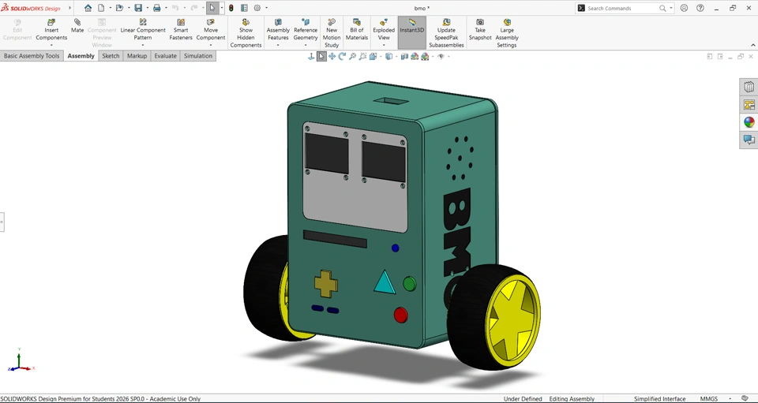Open the Appearances color ball tab
This screenshot has height=403, width=758.
tap(749, 122)
